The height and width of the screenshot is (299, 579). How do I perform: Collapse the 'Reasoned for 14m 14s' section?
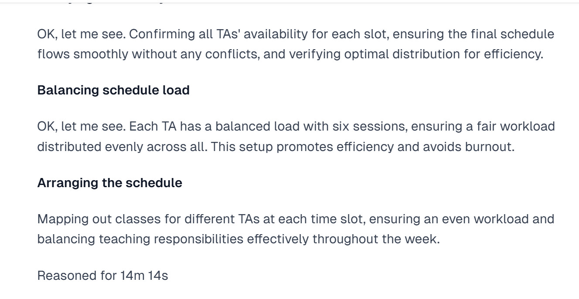(102, 275)
